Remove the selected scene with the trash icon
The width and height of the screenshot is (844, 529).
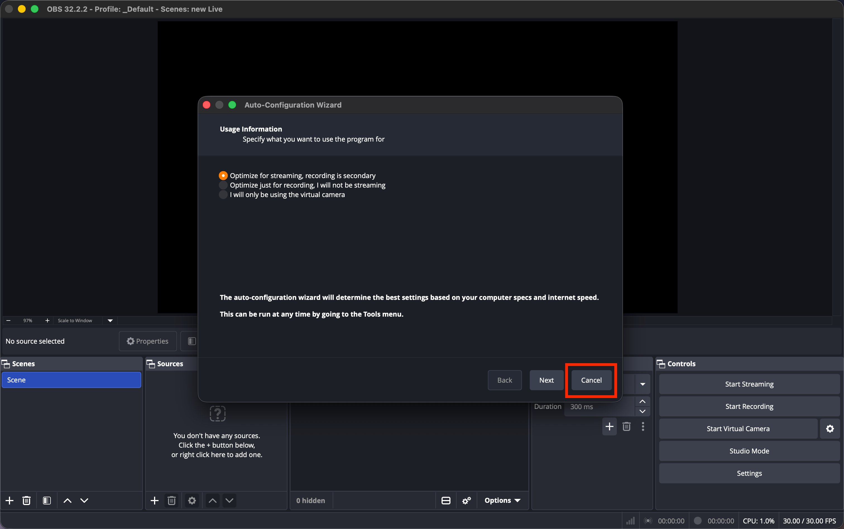coord(27,501)
